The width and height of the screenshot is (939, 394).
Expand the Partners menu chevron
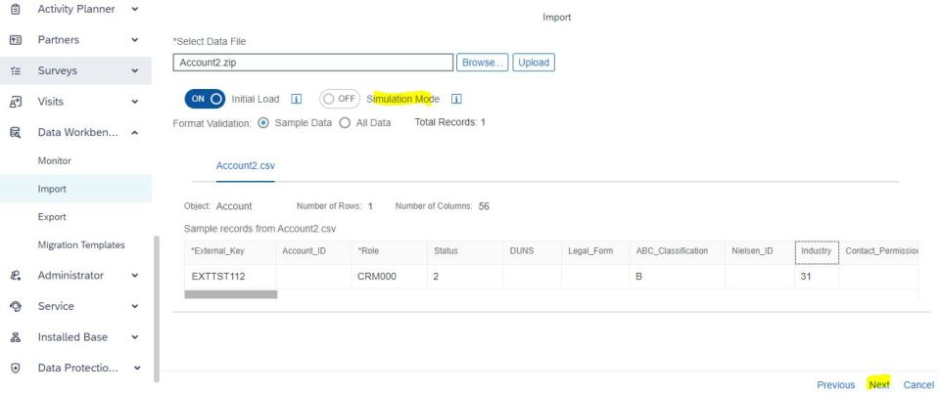coord(134,40)
